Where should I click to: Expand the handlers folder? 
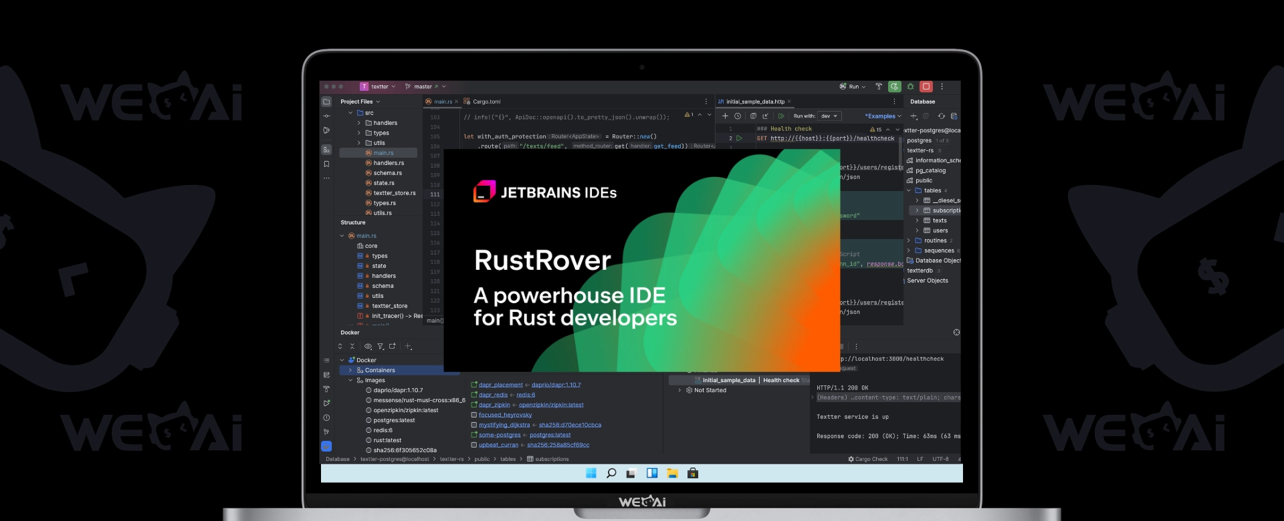pos(359,123)
